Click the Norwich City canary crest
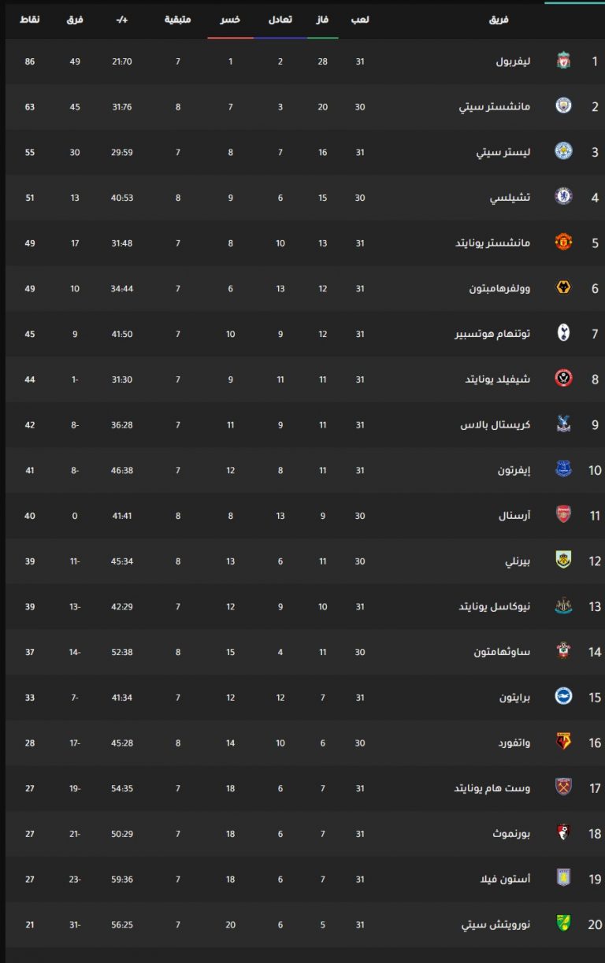Image resolution: width=605 pixels, height=963 pixels. [x=563, y=924]
